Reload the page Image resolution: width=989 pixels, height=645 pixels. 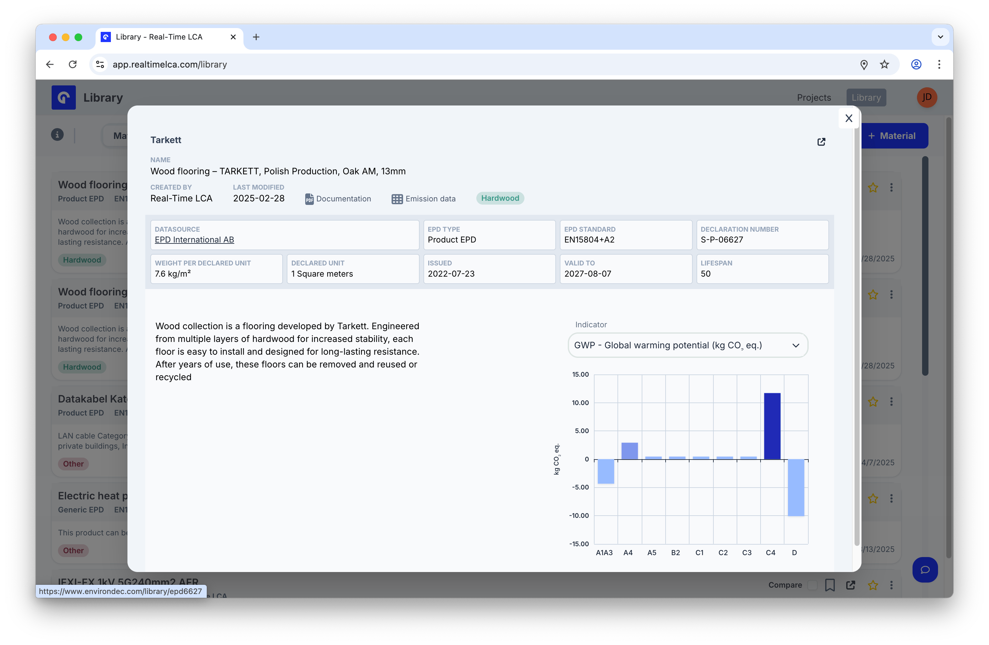coord(73,64)
